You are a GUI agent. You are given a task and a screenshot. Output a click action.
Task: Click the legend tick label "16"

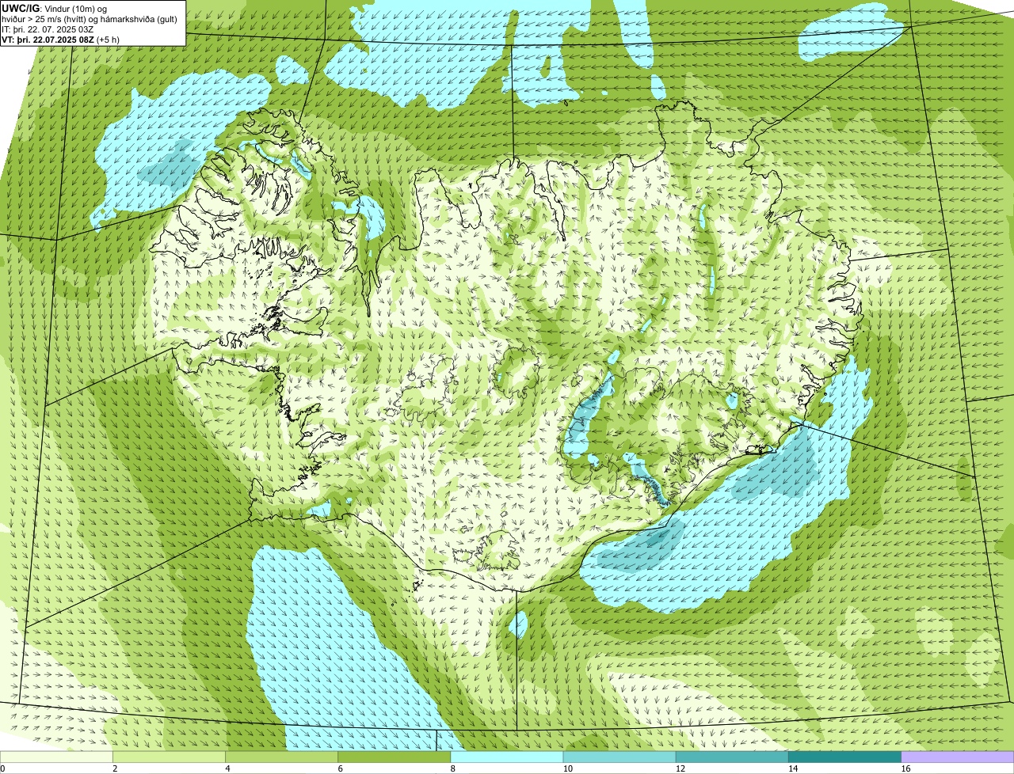click(x=905, y=768)
